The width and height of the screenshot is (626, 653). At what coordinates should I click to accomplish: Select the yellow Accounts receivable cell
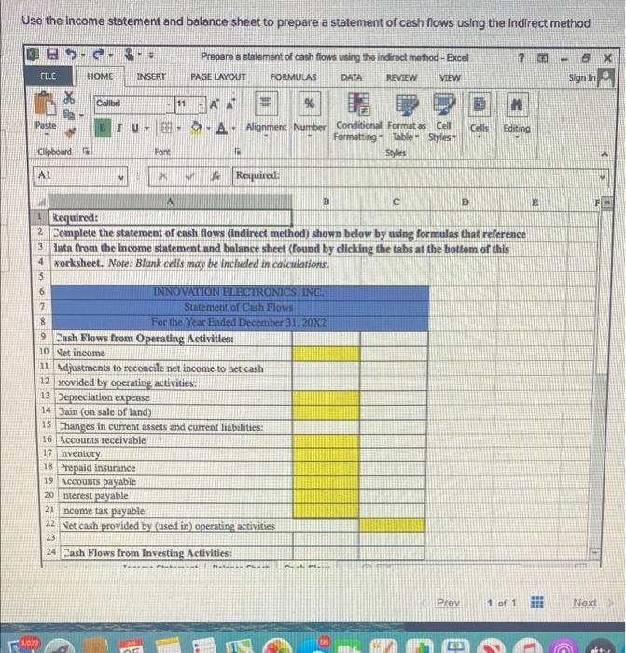[326, 440]
